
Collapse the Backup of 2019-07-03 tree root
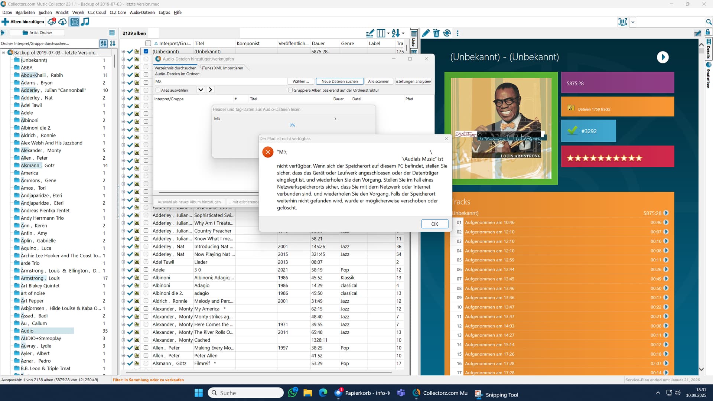(x=4, y=53)
